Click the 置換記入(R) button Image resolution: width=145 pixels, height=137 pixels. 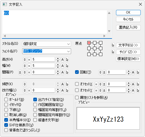point(128,27)
